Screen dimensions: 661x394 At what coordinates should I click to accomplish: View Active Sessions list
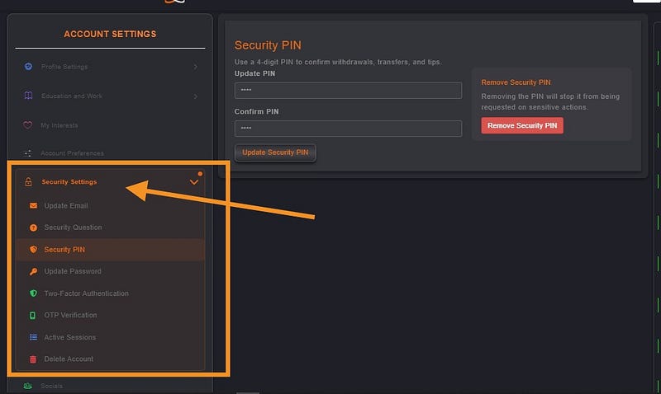click(70, 337)
